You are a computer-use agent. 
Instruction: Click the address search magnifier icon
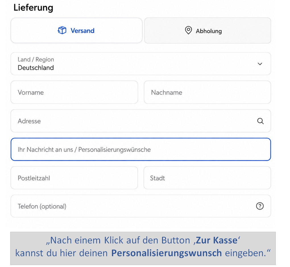tap(260, 121)
